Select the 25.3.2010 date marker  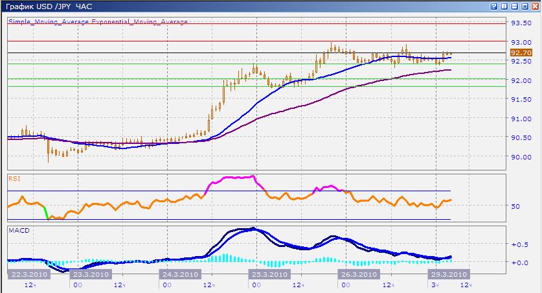(x=269, y=274)
